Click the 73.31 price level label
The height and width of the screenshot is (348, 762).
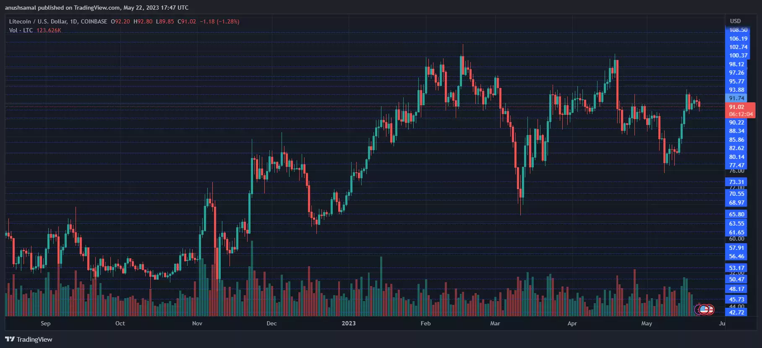[x=736, y=182]
